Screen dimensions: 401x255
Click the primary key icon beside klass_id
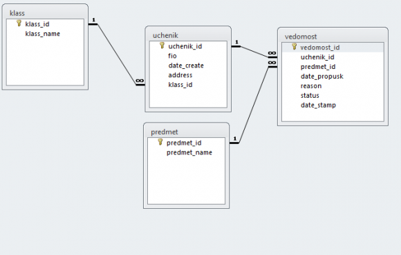pyautogui.click(x=19, y=23)
